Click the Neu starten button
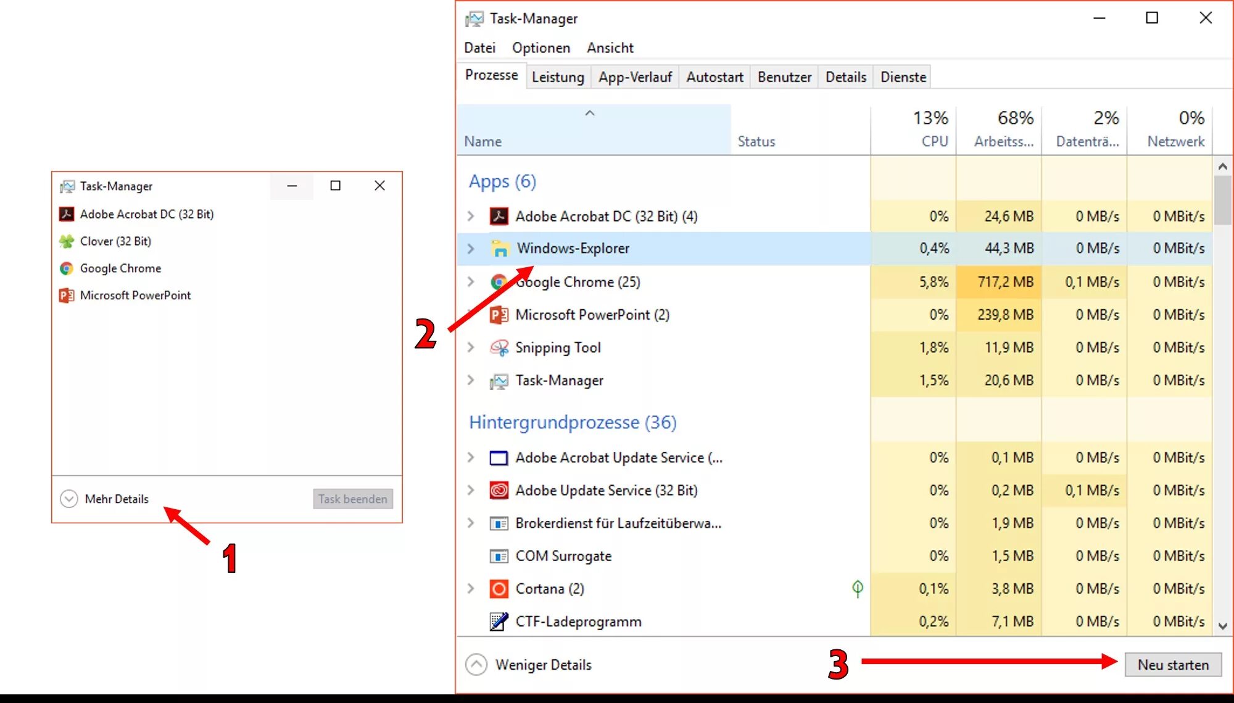This screenshot has width=1234, height=703. [x=1173, y=665]
